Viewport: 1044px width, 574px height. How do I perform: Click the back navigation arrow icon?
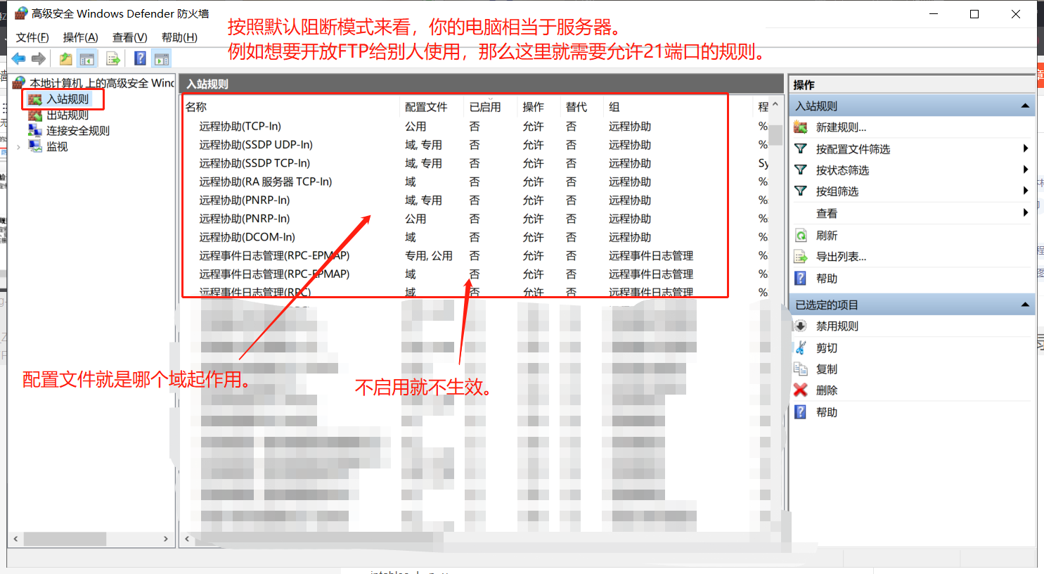tap(18, 58)
